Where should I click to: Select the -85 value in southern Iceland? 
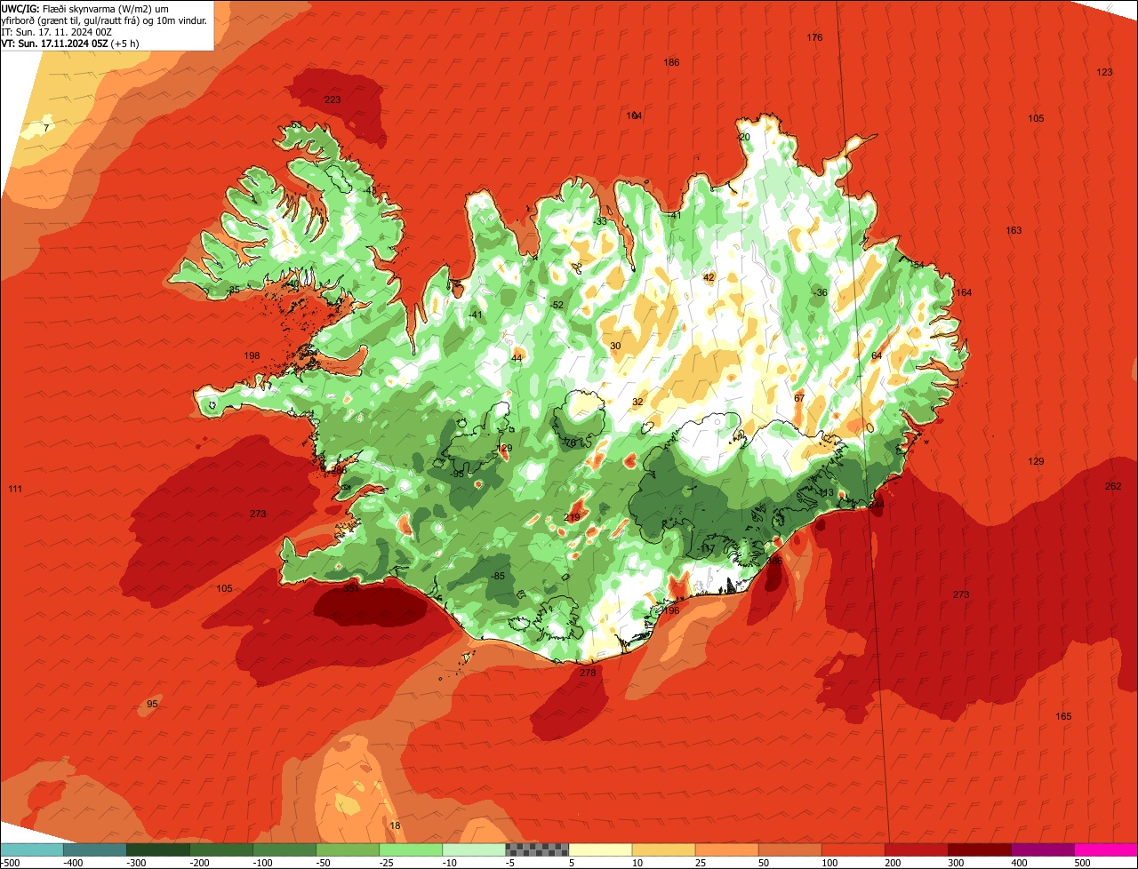point(498,576)
